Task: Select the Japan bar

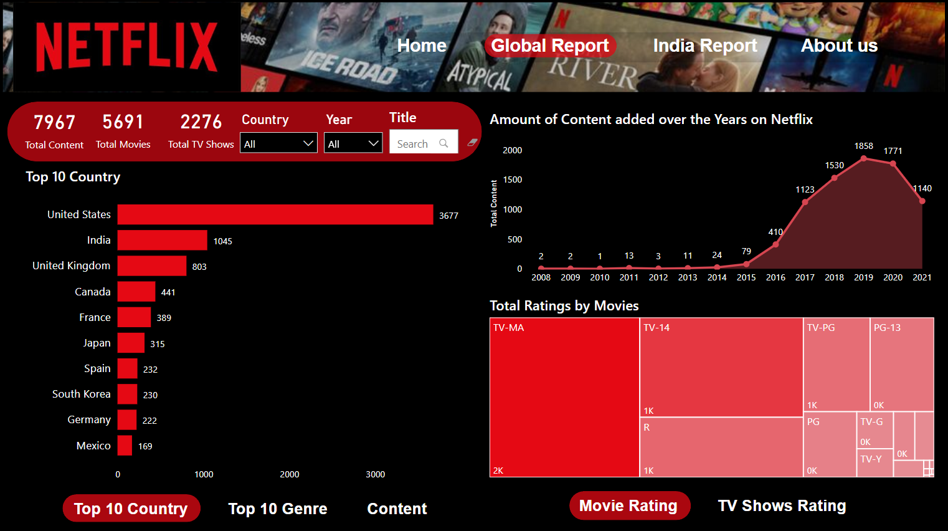Action: (x=131, y=343)
